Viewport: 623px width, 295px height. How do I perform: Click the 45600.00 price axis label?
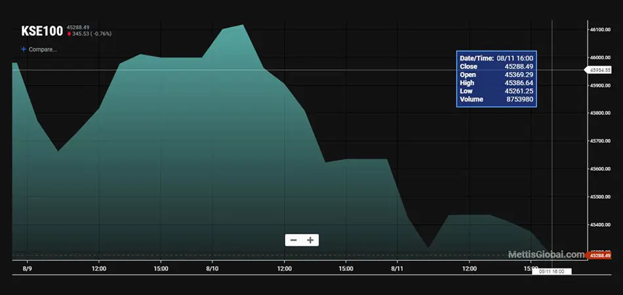click(600, 169)
